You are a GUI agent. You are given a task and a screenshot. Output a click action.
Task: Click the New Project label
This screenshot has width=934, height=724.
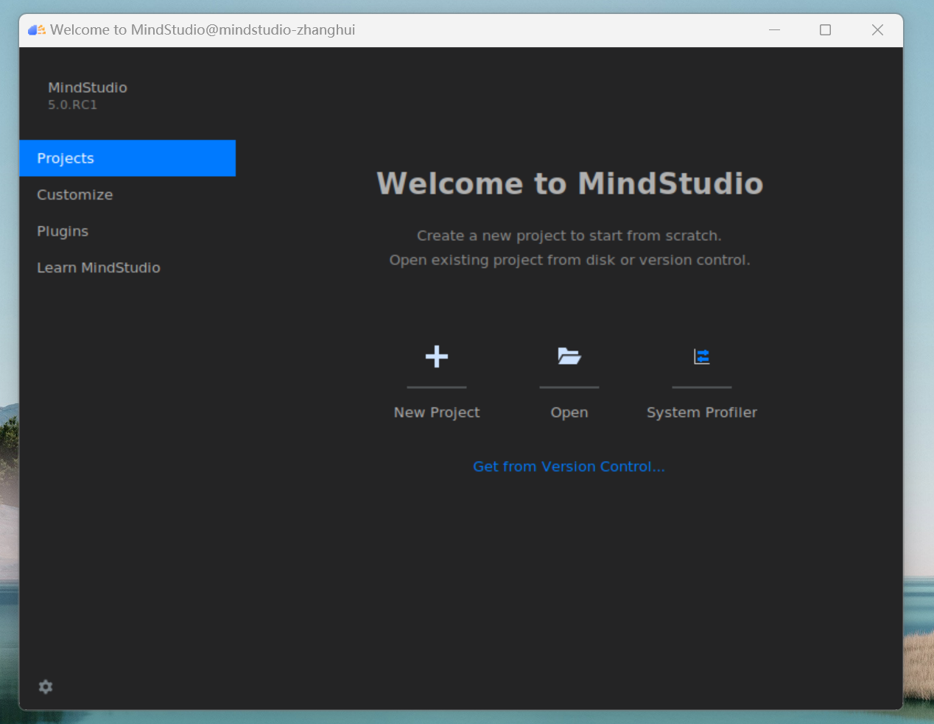(x=437, y=412)
